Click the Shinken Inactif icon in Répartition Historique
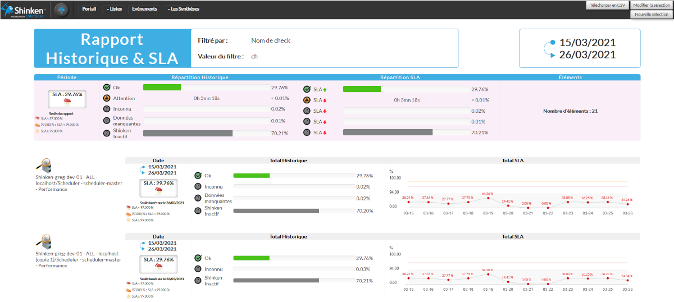This screenshot has height=302, width=674. (x=107, y=133)
